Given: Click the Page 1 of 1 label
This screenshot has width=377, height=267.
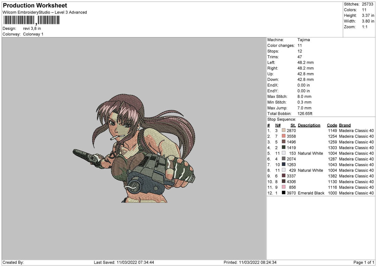Looking at the screenshot, I should pos(364,262).
